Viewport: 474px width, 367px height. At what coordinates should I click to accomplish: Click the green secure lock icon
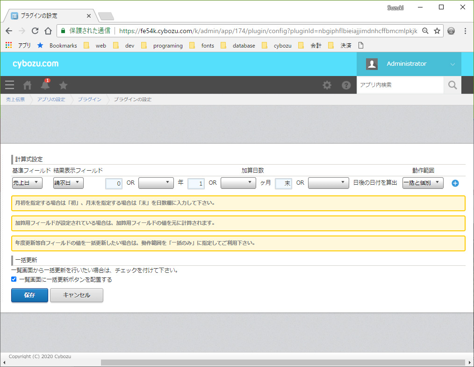pyautogui.click(x=63, y=31)
